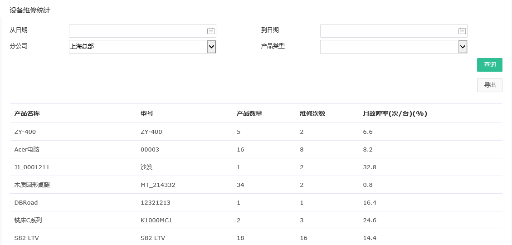Click the 导出 export button
This screenshot has width=512, height=245.
(489, 85)
